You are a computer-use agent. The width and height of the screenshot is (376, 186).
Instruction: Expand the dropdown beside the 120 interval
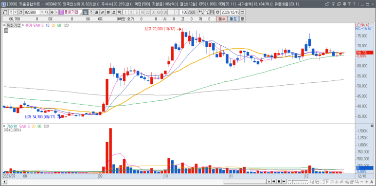point(177,12)
